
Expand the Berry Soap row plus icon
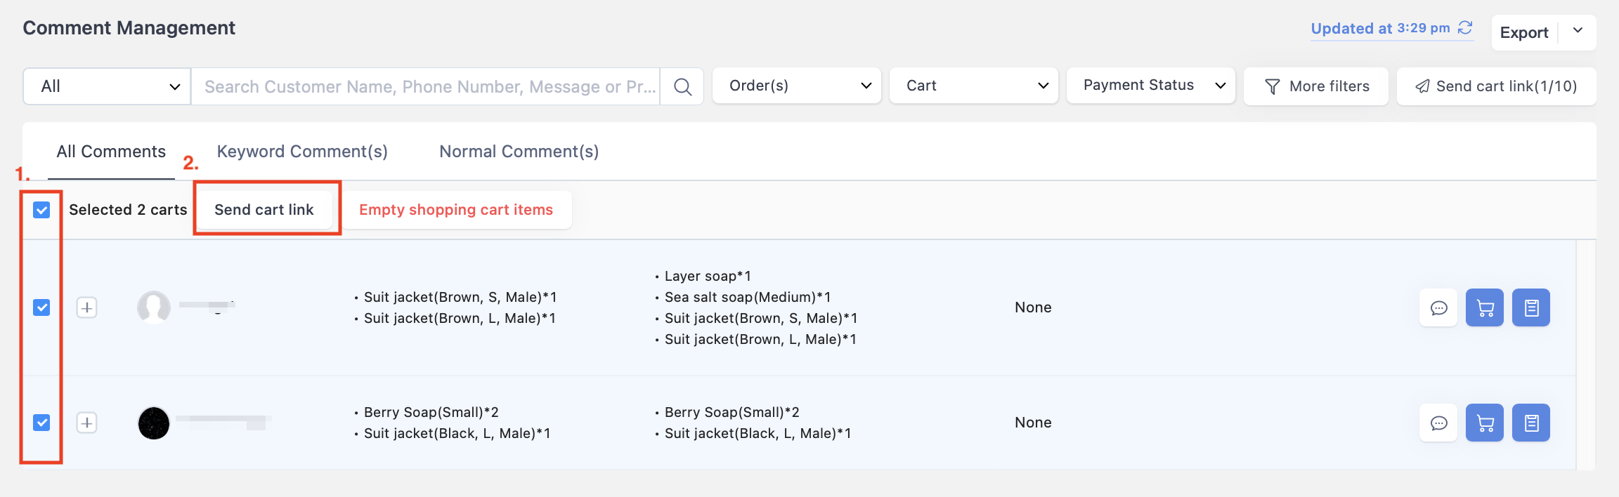[x=86, y=423]
